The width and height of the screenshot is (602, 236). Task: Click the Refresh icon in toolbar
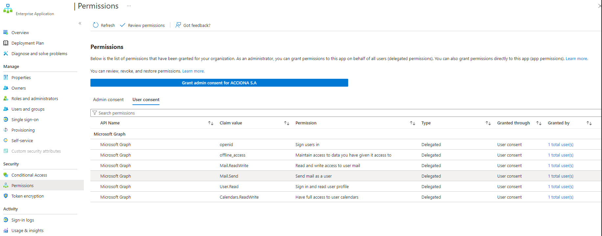(96, 25)
